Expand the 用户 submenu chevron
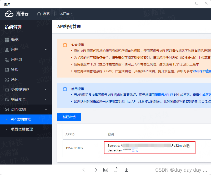Image resolution: width=211 pixels, height=175 pixels. click(x=46, y=50)
